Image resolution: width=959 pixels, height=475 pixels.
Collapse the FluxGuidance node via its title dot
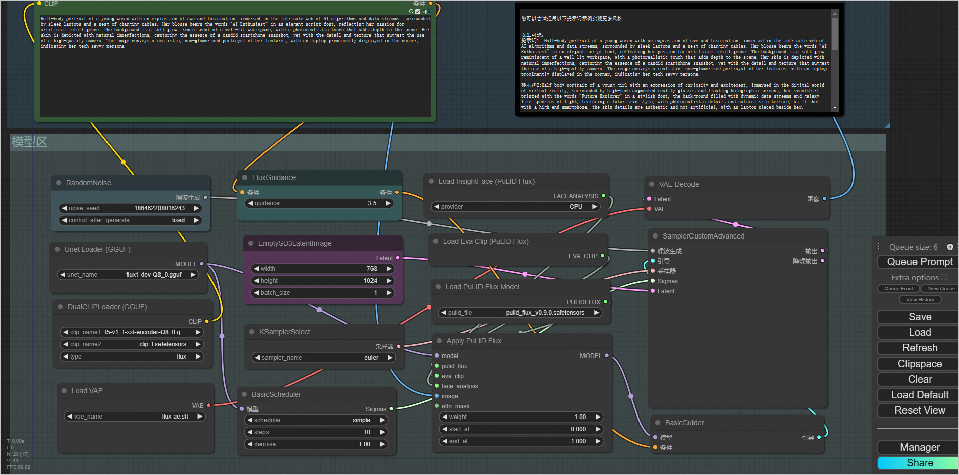point(245,177)
